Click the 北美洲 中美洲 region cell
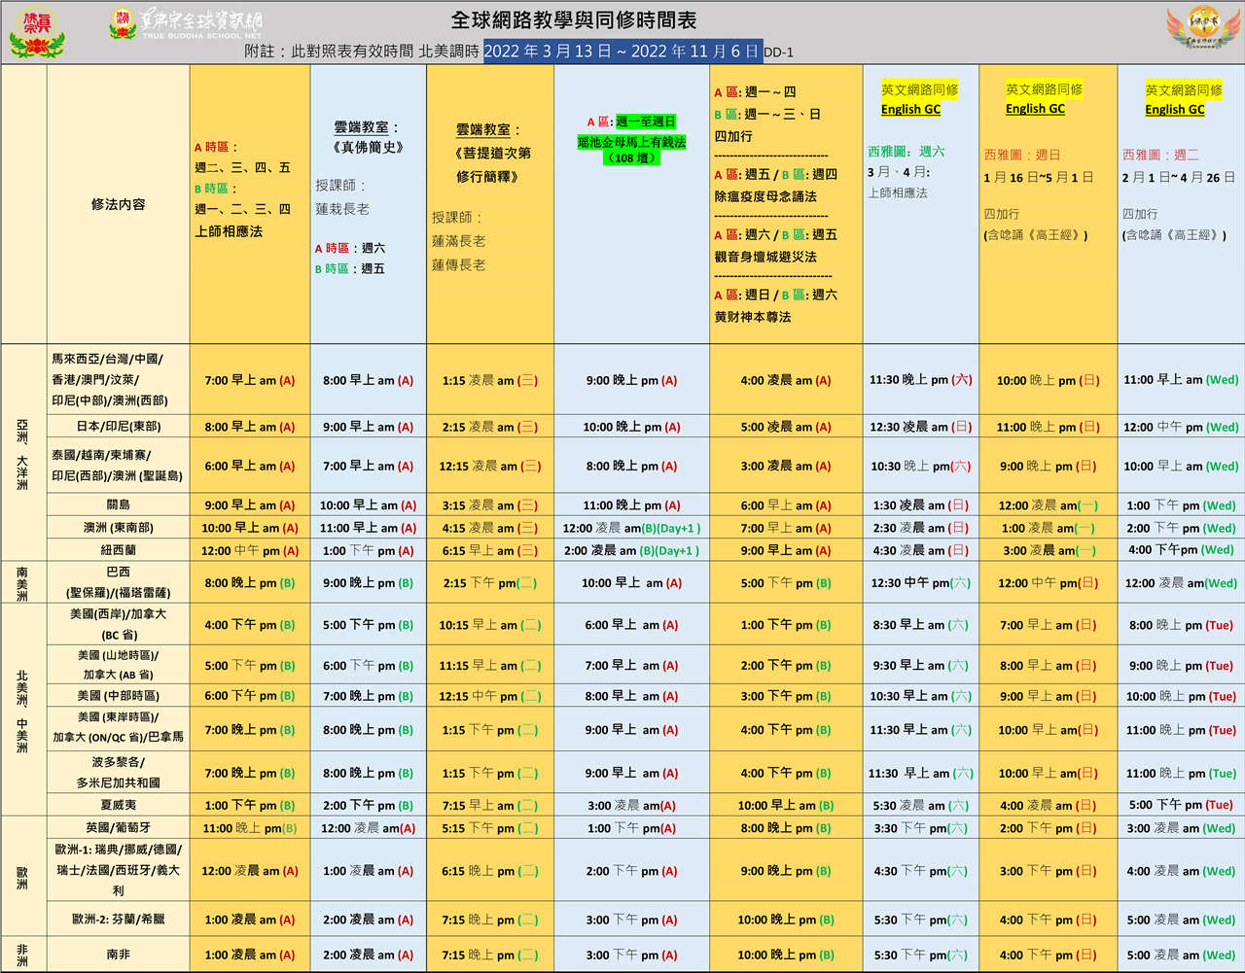Screen dimensions: 1245x973 [22, 710]
